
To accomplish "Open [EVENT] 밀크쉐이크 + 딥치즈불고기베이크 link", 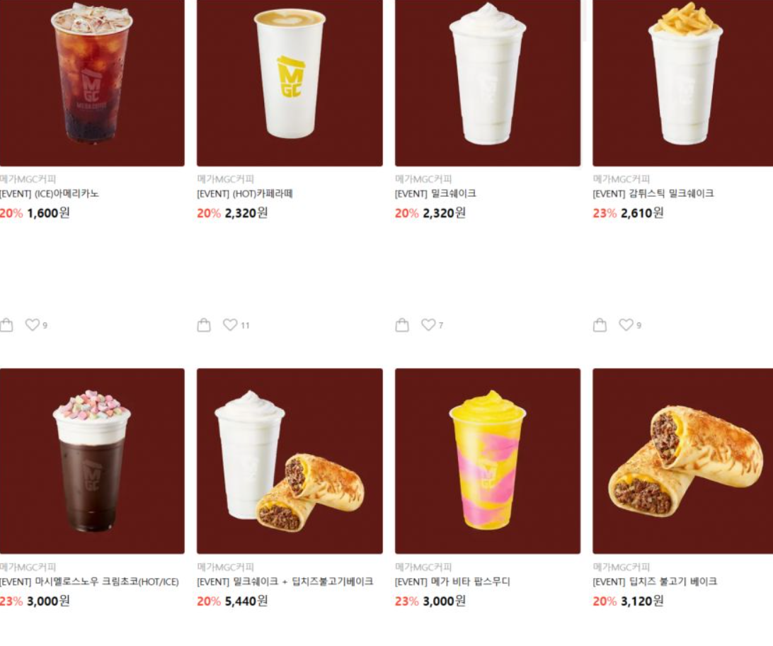I will [285, 582].
